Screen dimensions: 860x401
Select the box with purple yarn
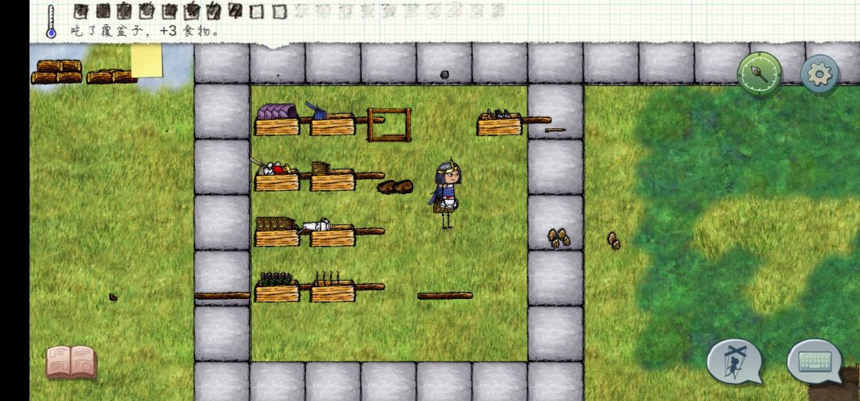click(x=277, y=119)
